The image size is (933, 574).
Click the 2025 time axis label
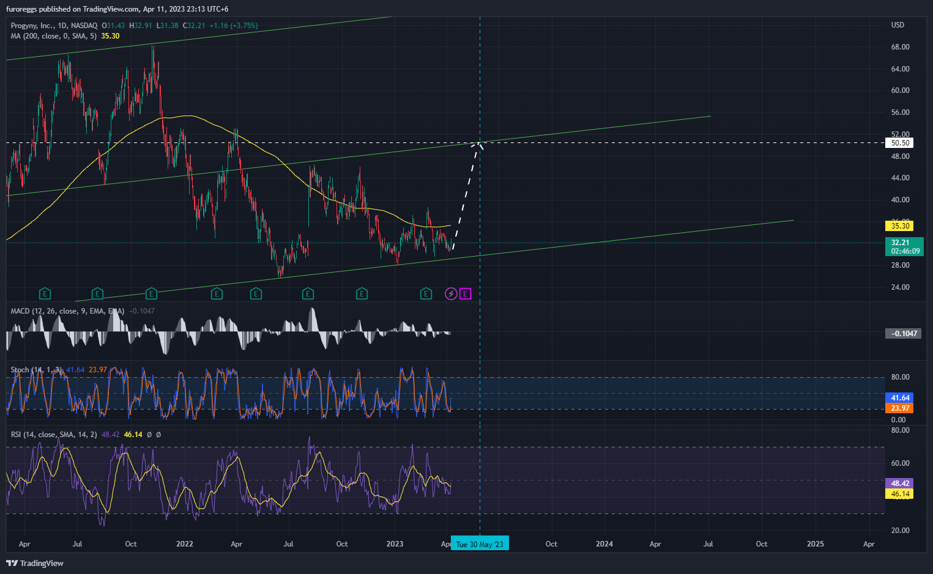(815, 544)
